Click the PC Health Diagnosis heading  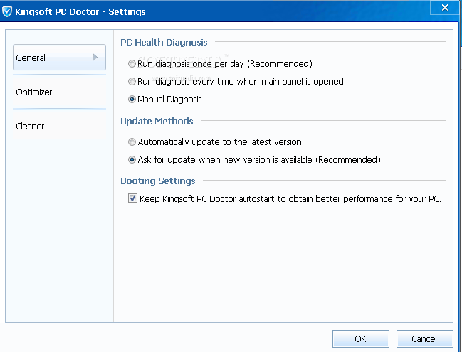164,43
